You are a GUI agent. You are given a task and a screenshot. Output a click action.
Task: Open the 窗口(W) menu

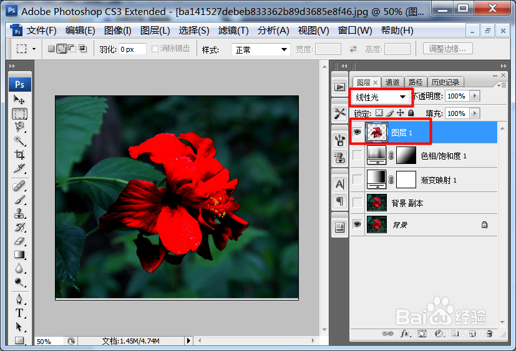(355, 31)
